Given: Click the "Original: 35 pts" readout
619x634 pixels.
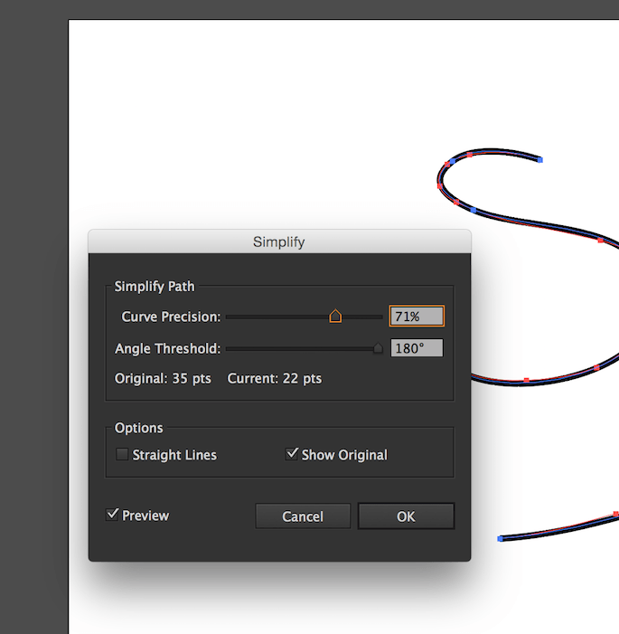Looking at the screenshot, I should click(x=163, y=379).
